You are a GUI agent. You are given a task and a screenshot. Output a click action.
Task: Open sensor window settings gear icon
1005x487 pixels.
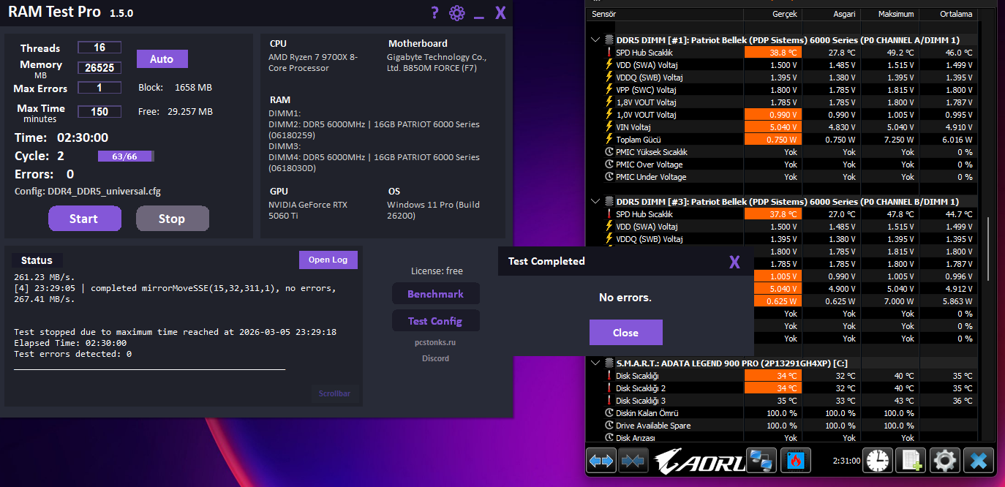coord(944,461)
